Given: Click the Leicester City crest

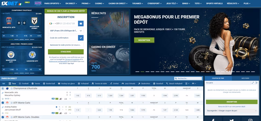Looking at the screenshot, I should (x=32, y=55).
